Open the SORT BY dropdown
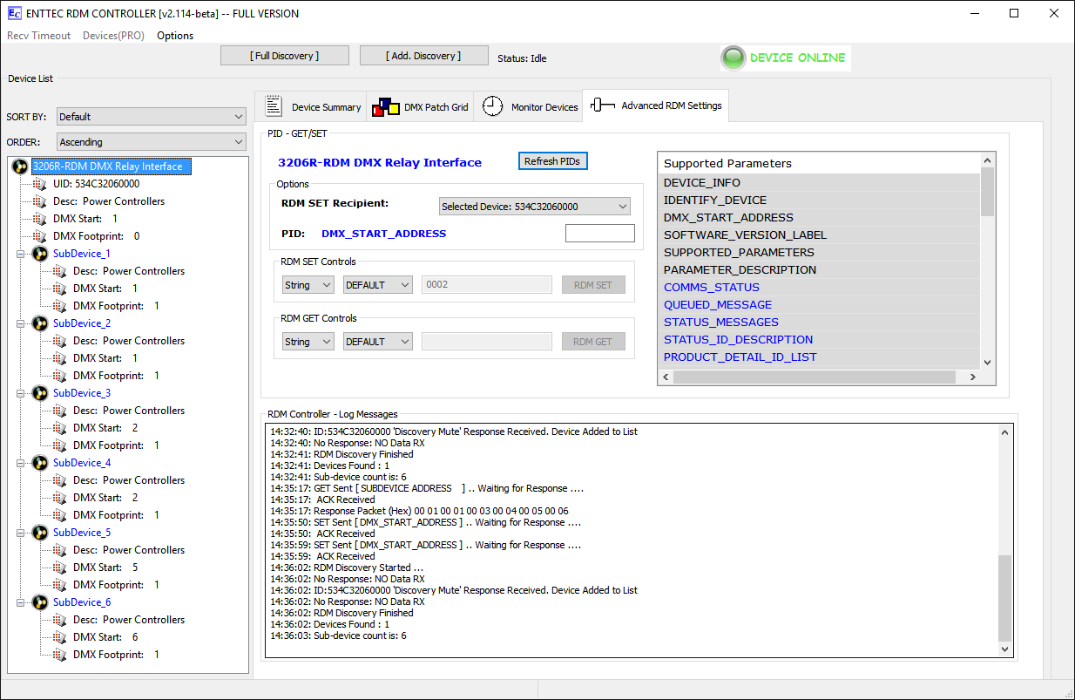The width and height of the screenshot is (1075, 700). tap(152, 117)
